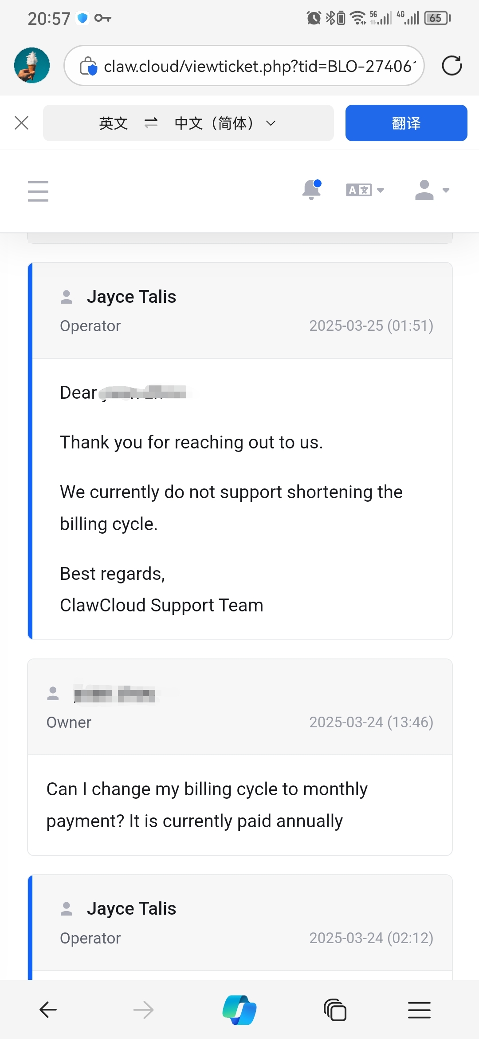This screenshot has width=479, height=1039.
Task: Open the Copilot assistant
Action: coord(239,1010)
